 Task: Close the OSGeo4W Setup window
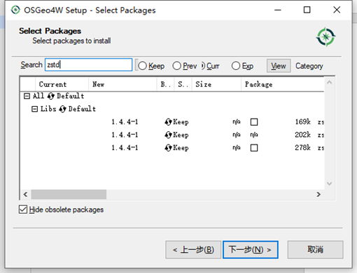point(337,10)
